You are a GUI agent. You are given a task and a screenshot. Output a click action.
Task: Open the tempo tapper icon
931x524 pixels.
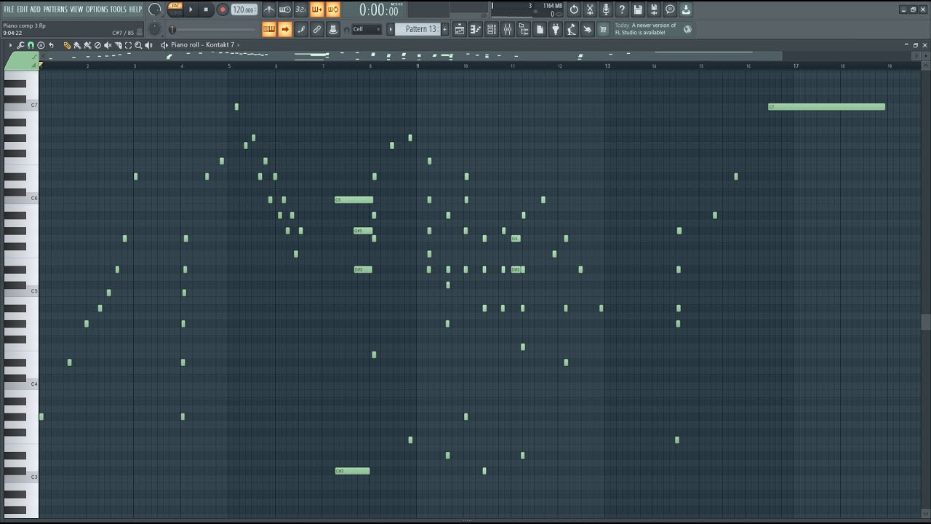pos(572,29)
